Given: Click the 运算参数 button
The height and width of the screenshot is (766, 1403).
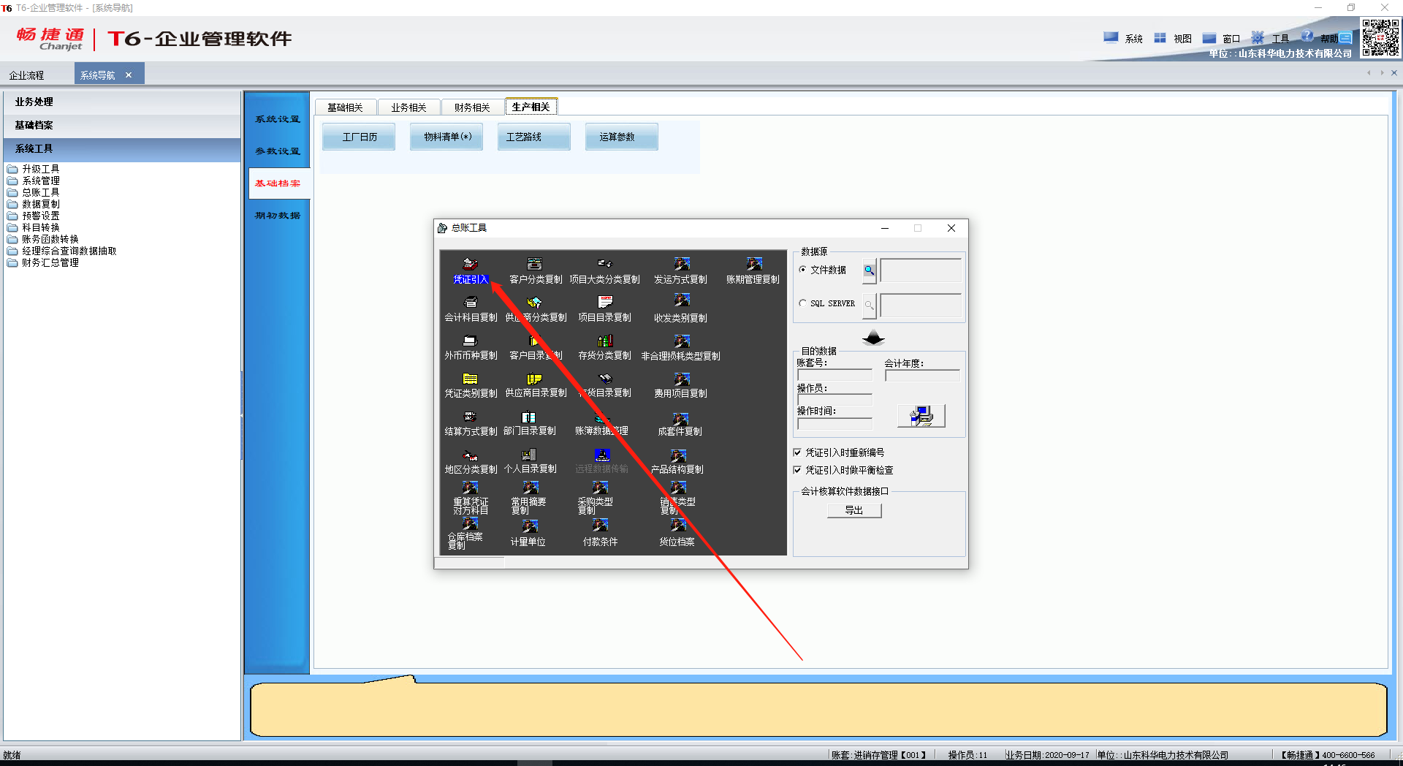Looking at the screenshot, I should pos(622,137).
